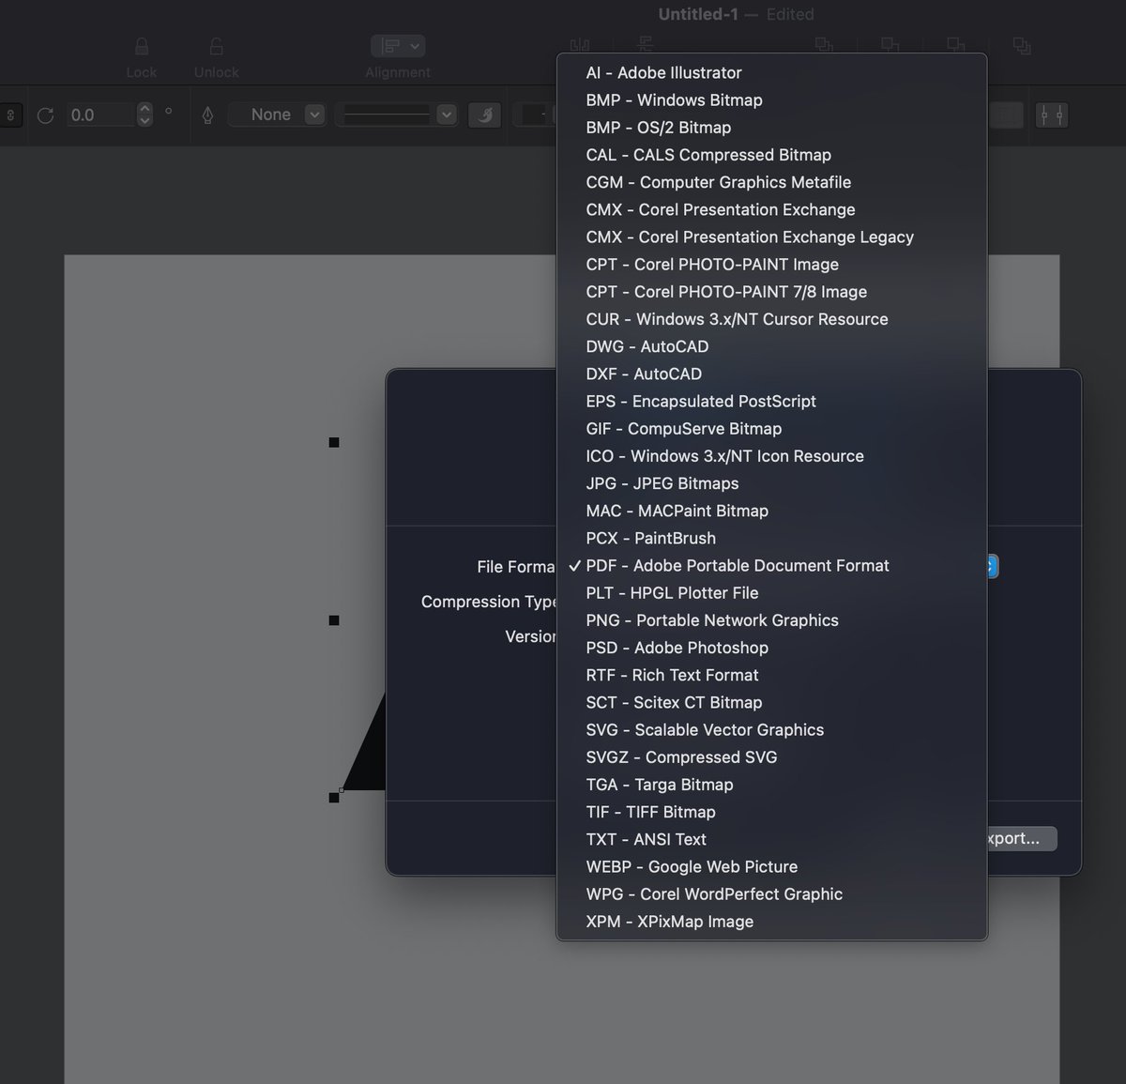Select SCT - Scitex CT Bitmap
Screen dimensions: 1126x1084
point(771,702)
